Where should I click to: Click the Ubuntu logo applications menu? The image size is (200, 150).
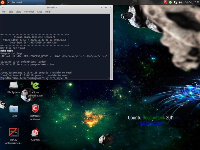(x=2, y=2)
